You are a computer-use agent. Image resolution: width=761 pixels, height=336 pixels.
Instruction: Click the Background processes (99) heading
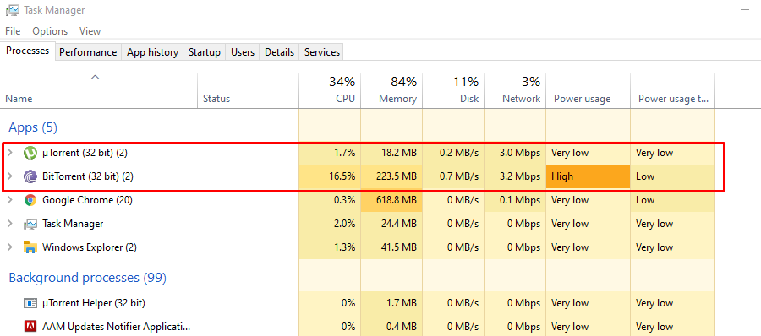point(88,278)
